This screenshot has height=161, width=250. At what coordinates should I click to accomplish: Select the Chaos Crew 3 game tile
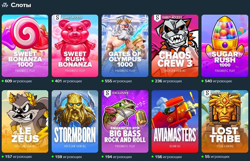(x=175, y=46)
